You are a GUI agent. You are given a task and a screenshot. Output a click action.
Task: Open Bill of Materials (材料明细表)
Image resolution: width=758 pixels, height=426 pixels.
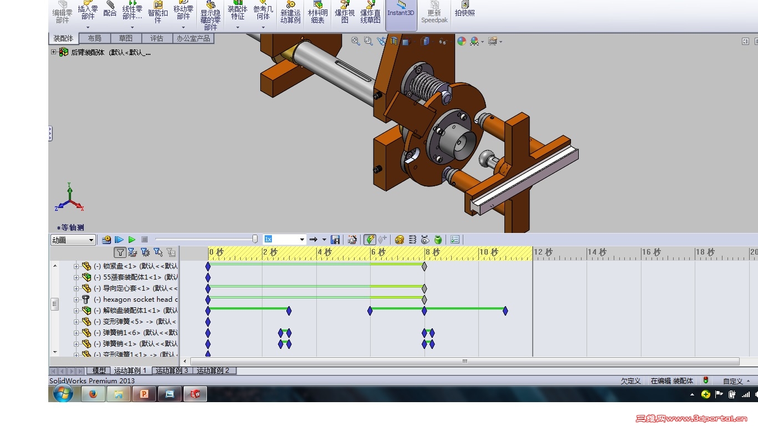point(317,12)
